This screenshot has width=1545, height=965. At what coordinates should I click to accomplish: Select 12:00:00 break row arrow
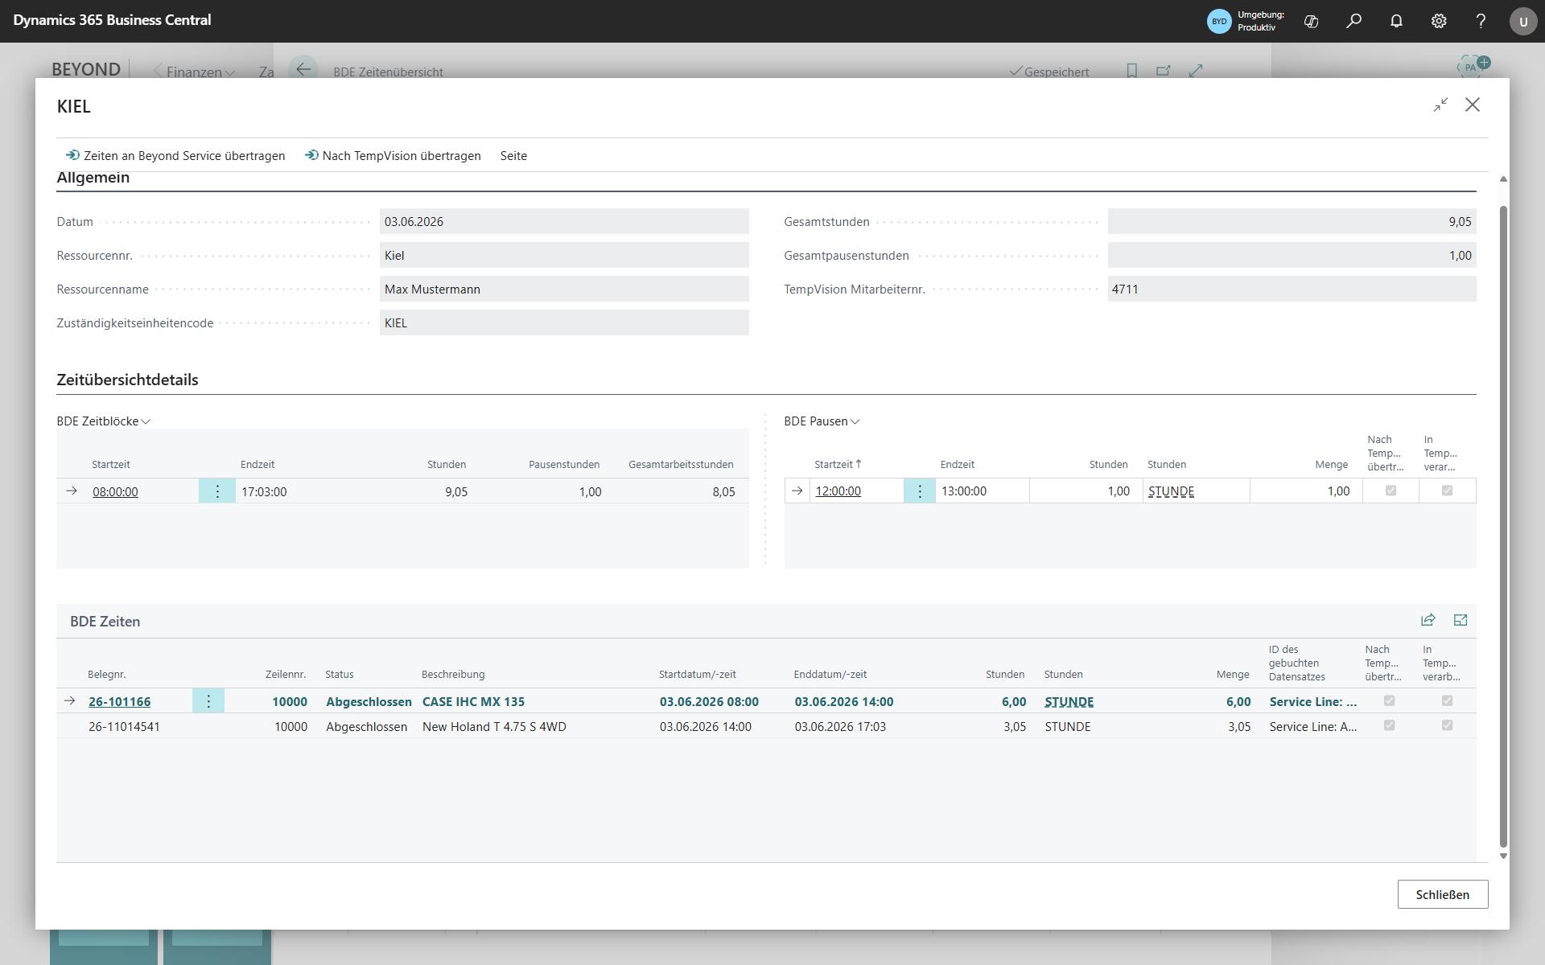click(x=797, y=491)
